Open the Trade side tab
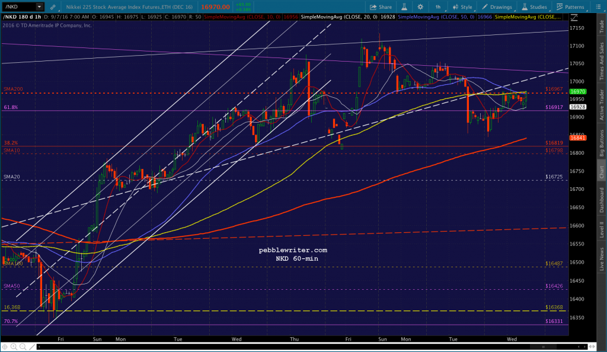607x352 pixels. (602, 26)
